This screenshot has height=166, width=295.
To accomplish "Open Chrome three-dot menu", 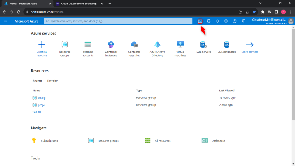I will (x=291, y=12).
